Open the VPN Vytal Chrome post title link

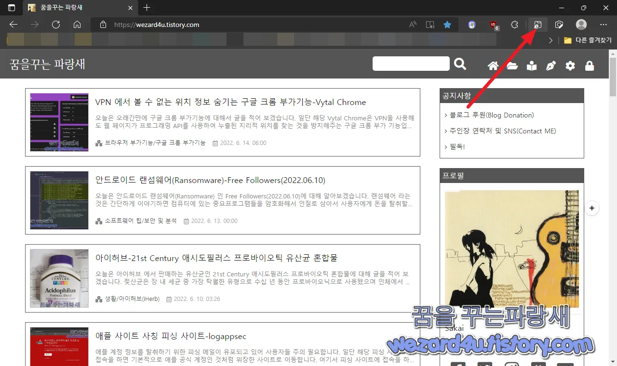tap(230, 102)
